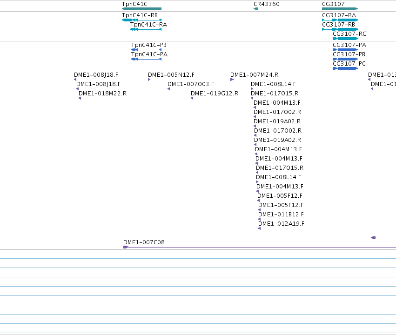Click BAC end label DME1-007O03.F
This screenshot has width=396, height=335.
(x=191, y=84)
